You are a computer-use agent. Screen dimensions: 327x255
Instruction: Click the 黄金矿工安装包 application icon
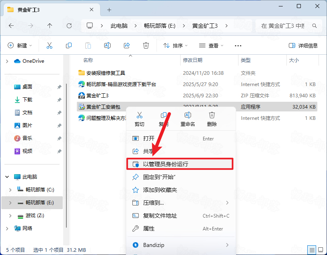click(x=82, y=107)
